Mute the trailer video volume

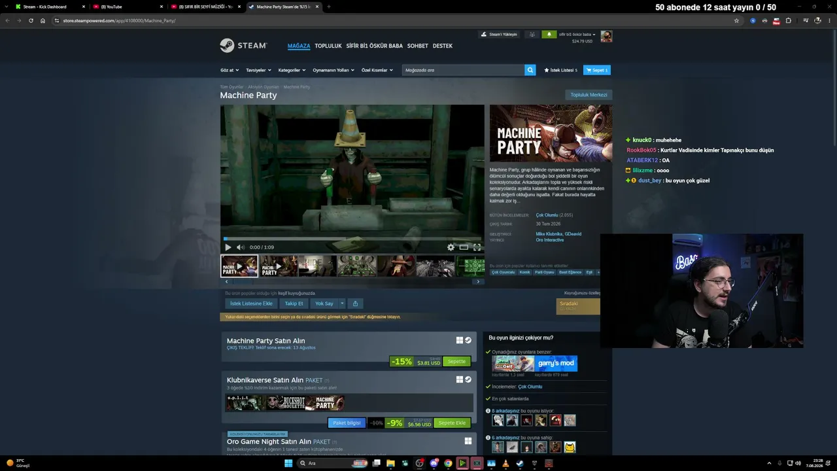[240, 247]
